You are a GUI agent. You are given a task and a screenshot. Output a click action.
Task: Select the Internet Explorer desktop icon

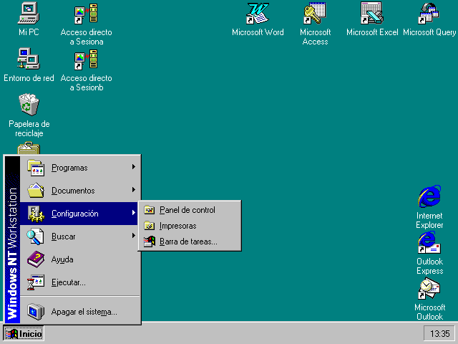[429, 196]
